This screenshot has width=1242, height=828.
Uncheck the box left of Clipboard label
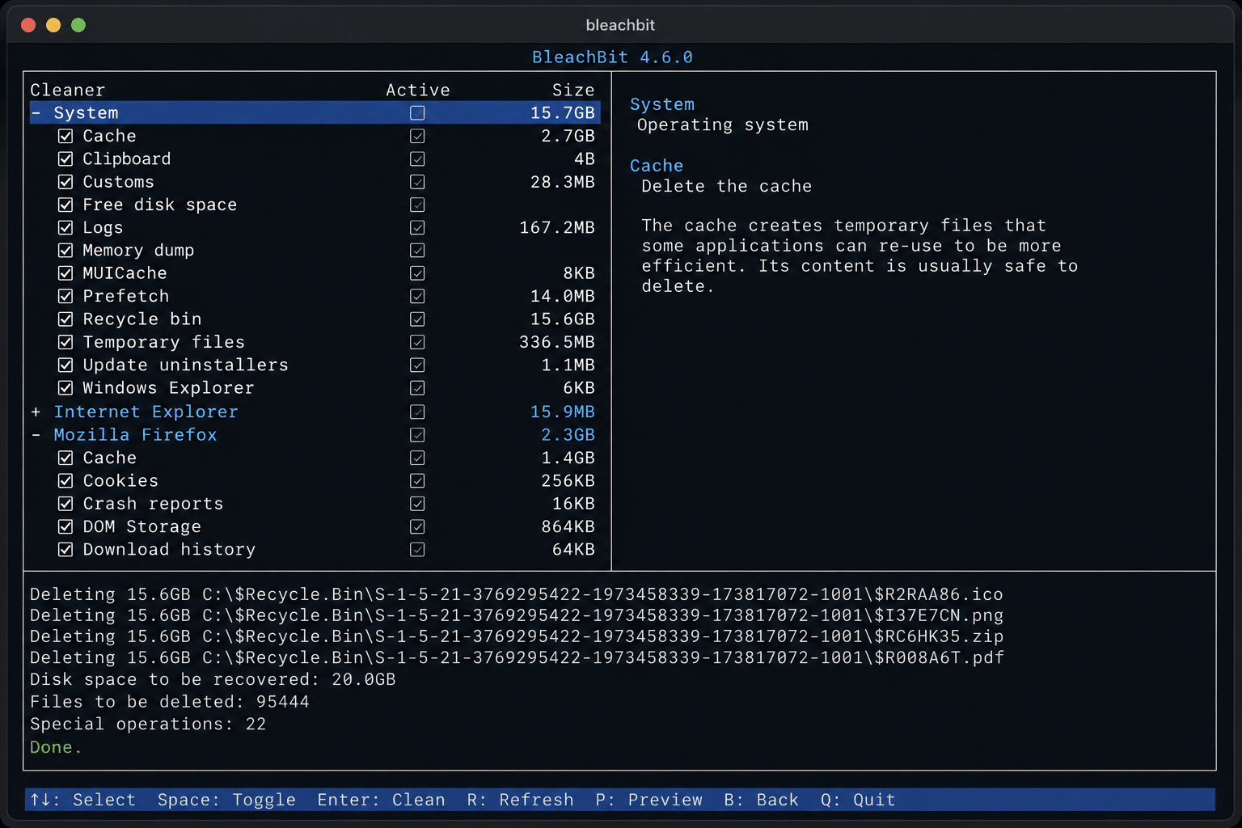point(65,159)
